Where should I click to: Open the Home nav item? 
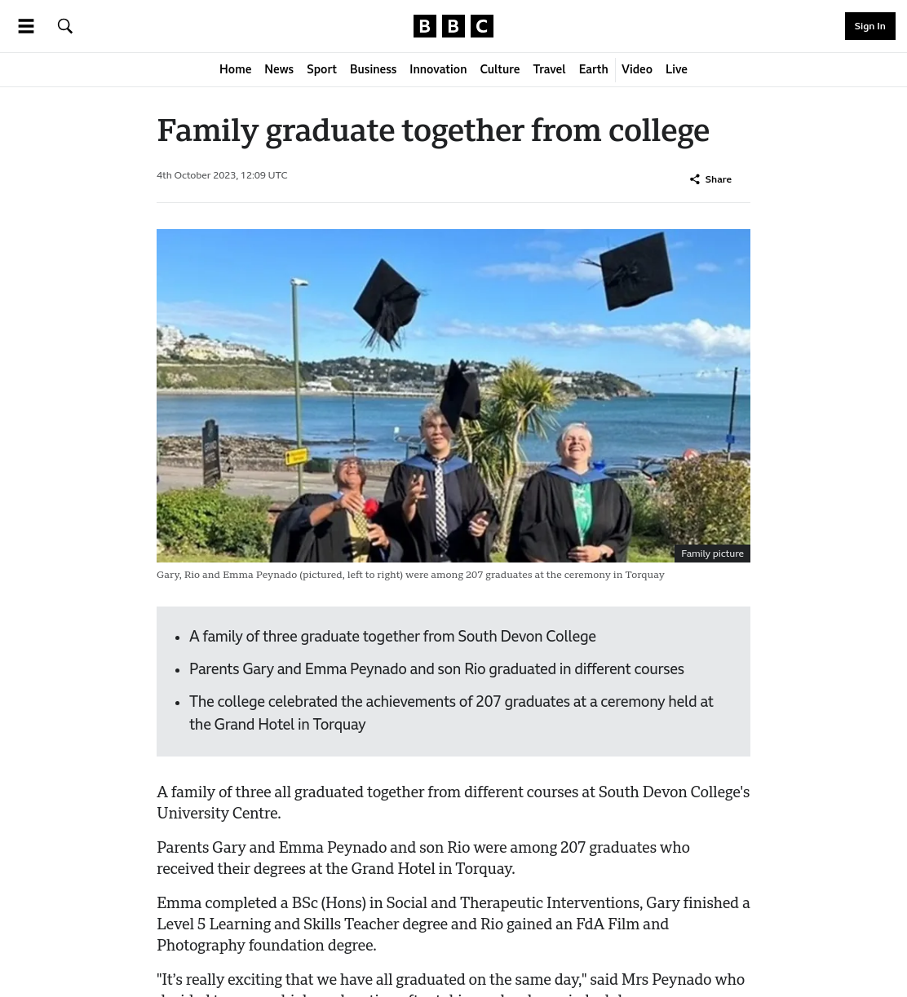click(235, 69)
